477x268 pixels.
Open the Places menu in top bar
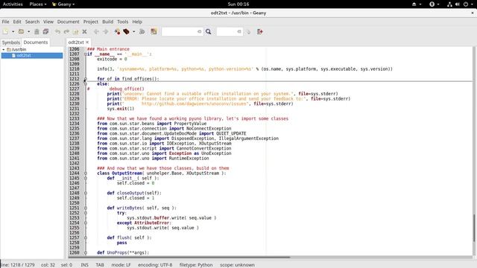pos(38,4)
